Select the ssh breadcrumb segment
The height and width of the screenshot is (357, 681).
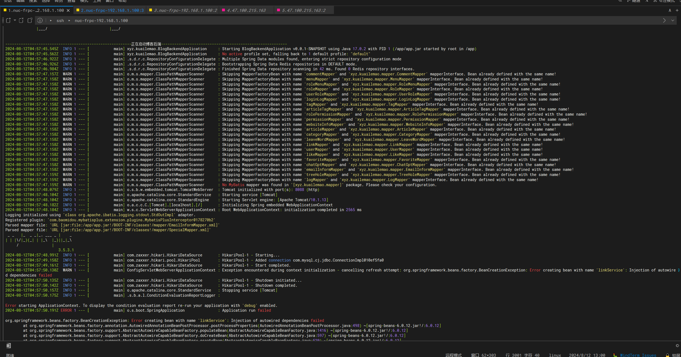pyautogui.click(x=60, y=21)
